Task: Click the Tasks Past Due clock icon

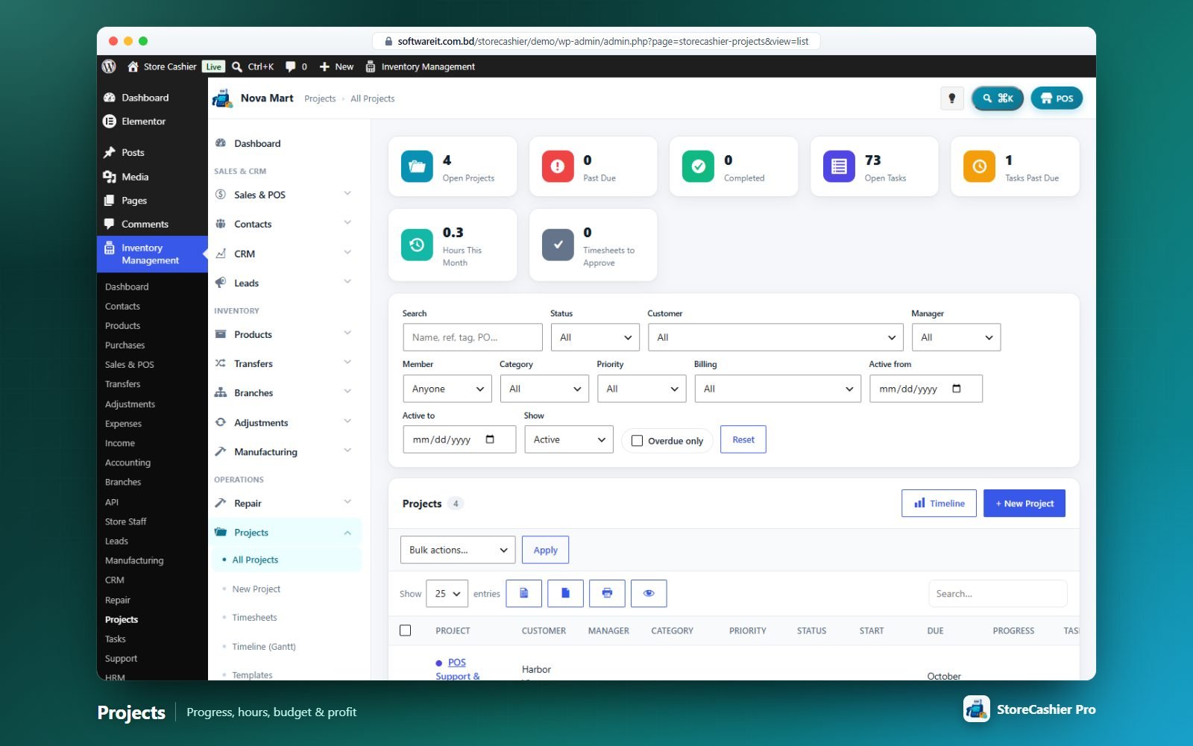Action: 979,166
